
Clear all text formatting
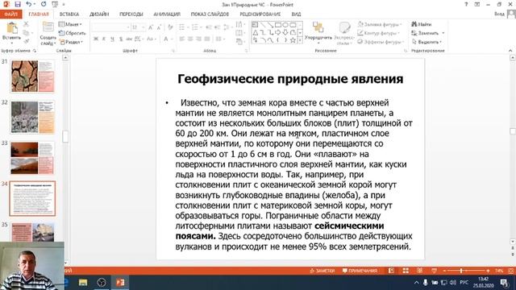[x=170, y=27]
